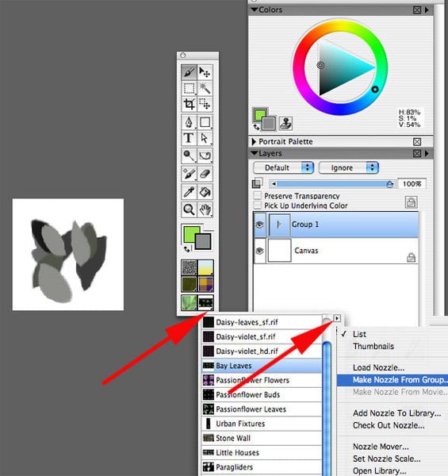Click the layer mask icon beside opacity

257,183
